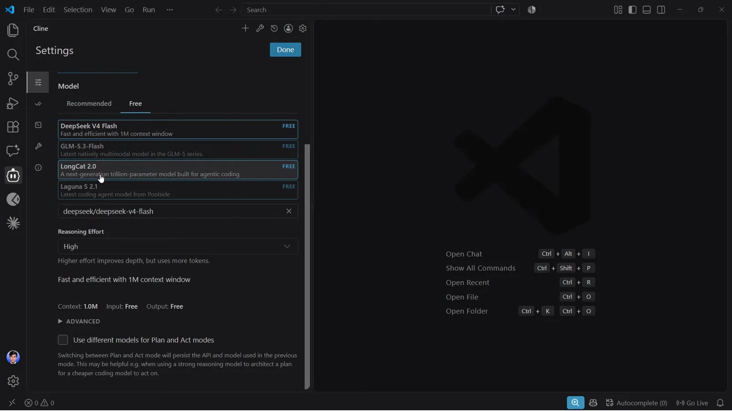Click Autocomplete (0) in status bar
Image resolution: width=732 pixels, height=411 pixels.
(637, 403)
